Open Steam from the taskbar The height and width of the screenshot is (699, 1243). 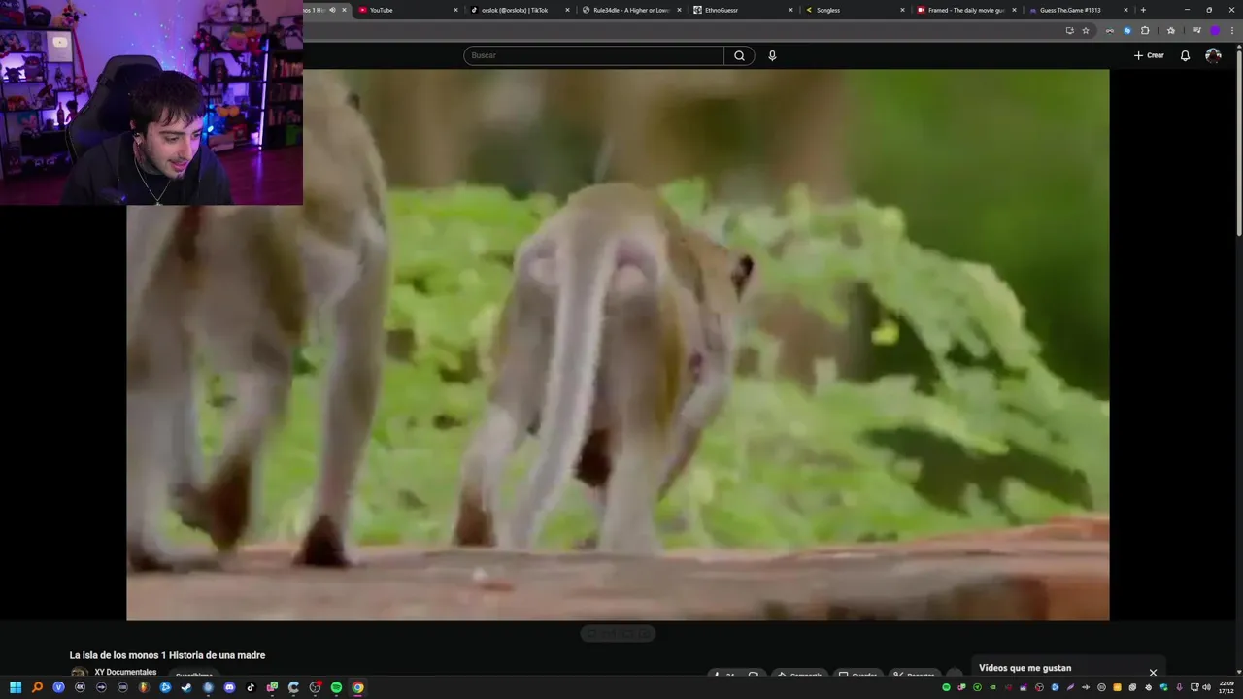(186, 687)
